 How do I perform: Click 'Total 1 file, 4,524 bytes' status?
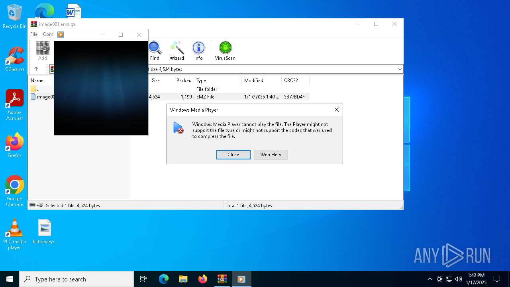pos(249,206)
